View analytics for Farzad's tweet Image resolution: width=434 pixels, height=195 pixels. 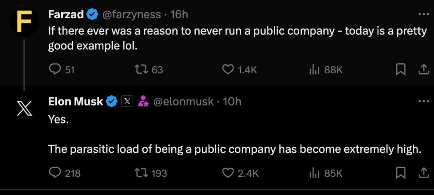[314, 70]
